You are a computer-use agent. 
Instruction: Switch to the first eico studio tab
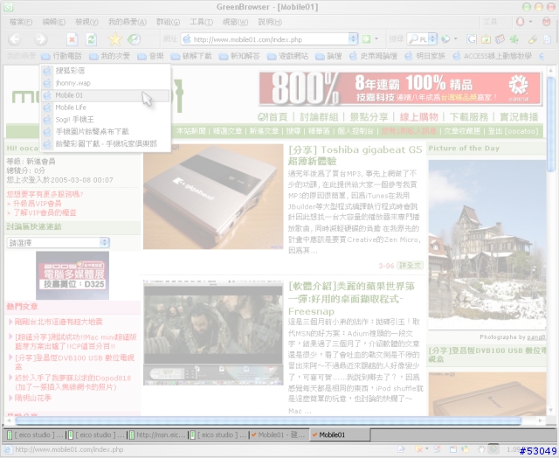35,434
